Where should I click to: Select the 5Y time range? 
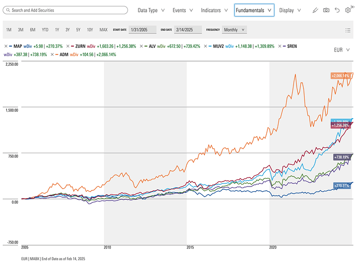point(78,30)
